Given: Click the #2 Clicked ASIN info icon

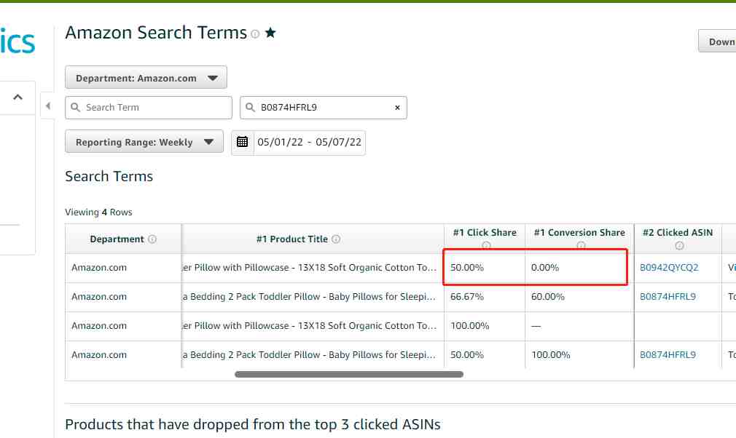Looking at the screenshot, I should (679, 245).
